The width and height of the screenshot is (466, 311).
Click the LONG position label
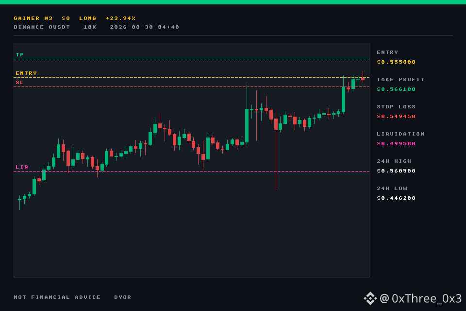point(88,18)
